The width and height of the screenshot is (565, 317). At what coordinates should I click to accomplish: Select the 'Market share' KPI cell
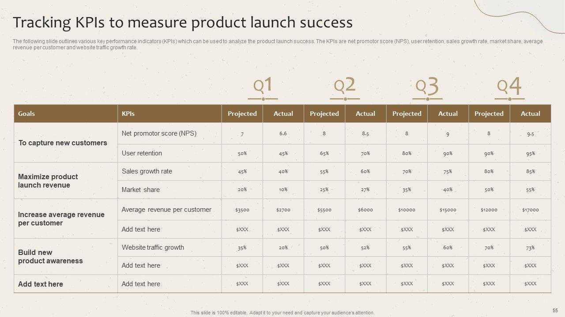point(141,190)
